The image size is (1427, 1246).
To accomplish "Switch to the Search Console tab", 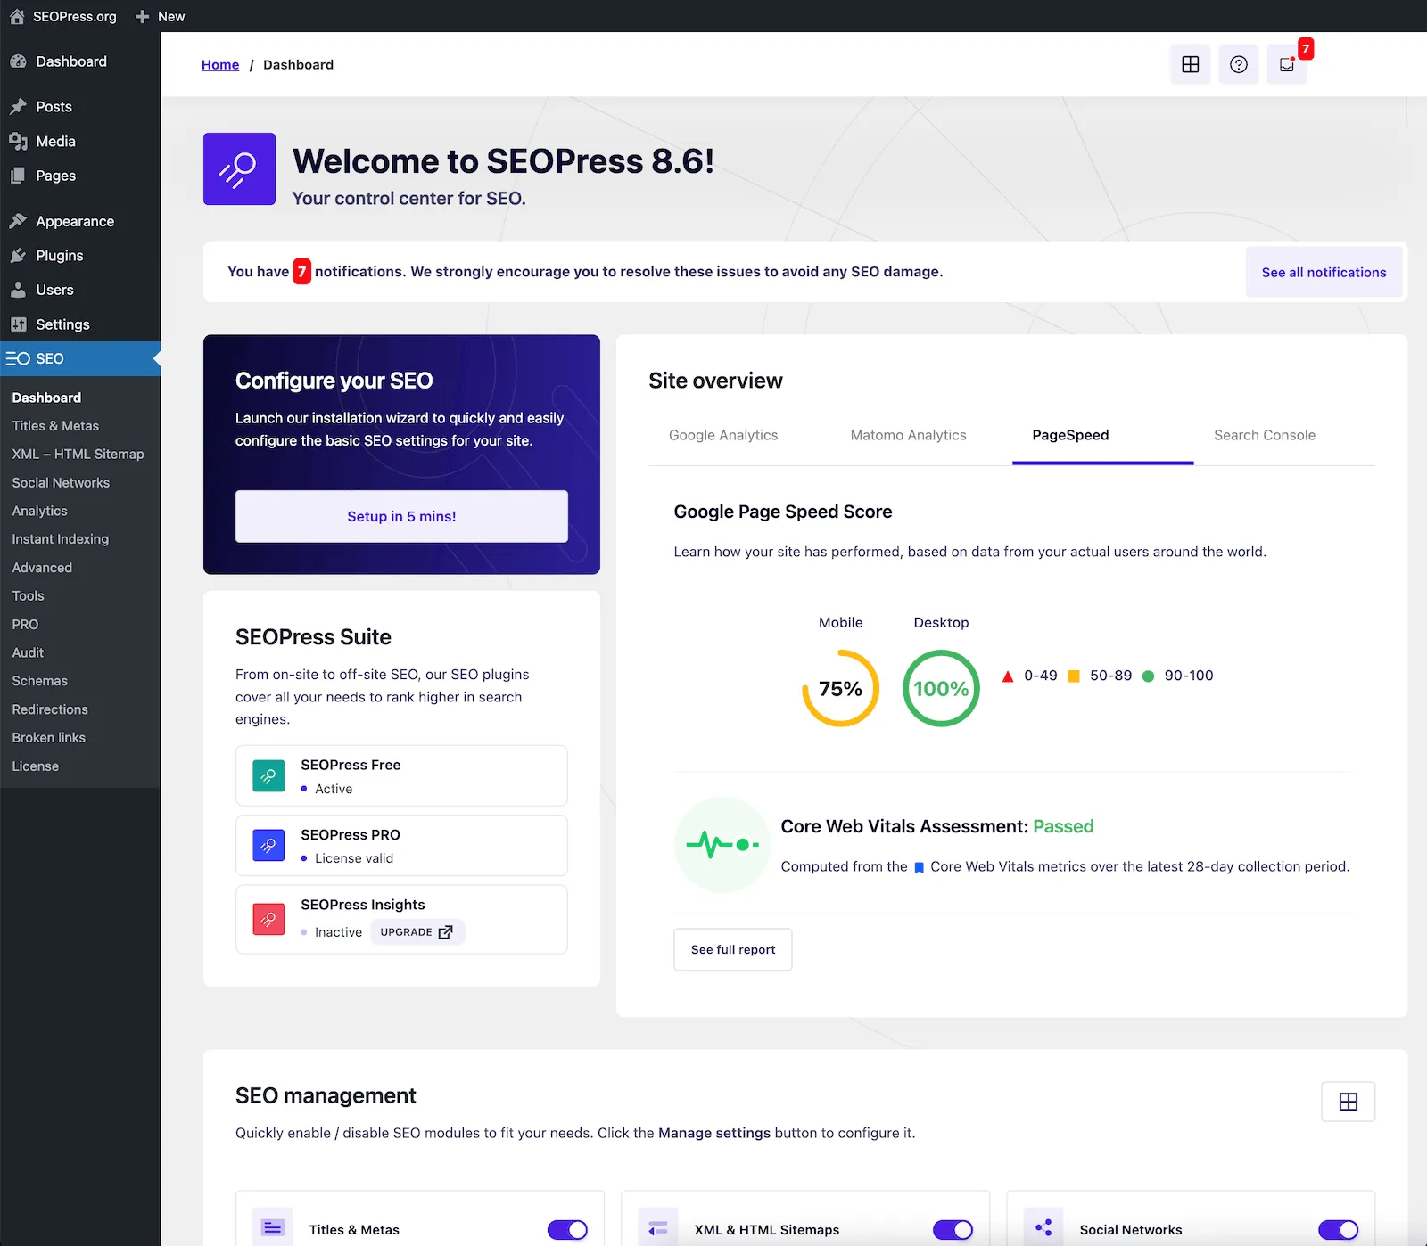I will point(1264,435).
